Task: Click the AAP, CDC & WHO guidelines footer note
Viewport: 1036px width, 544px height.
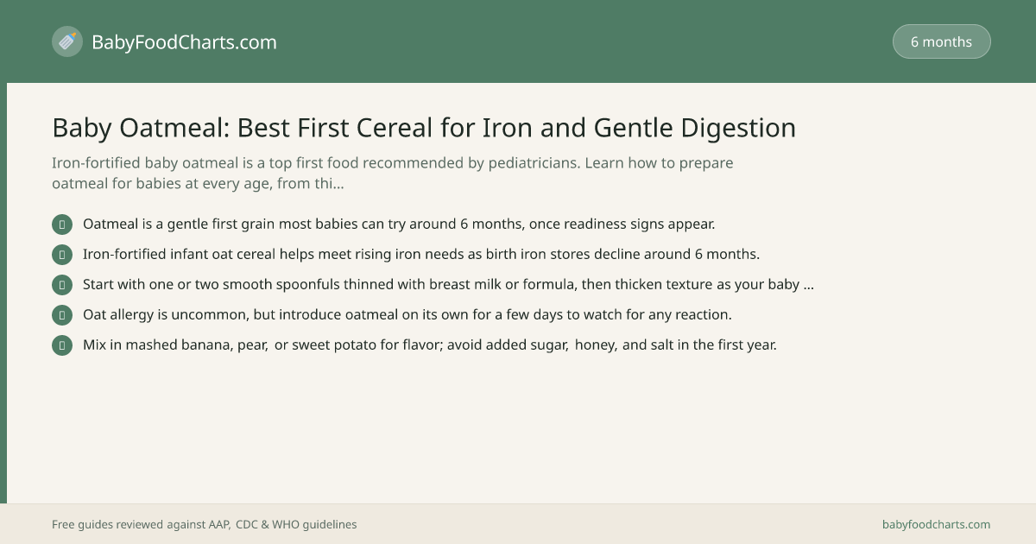Action: [204, 524]
